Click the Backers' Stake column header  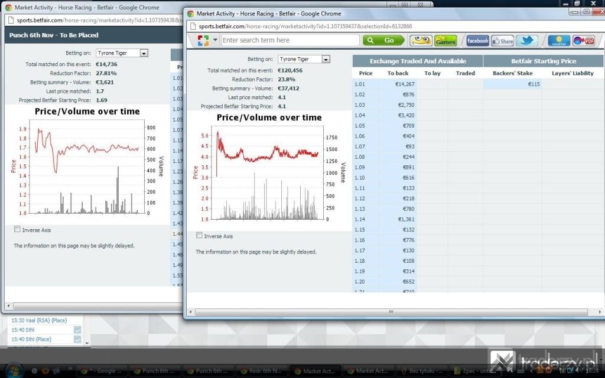click(x=512, y=73)
